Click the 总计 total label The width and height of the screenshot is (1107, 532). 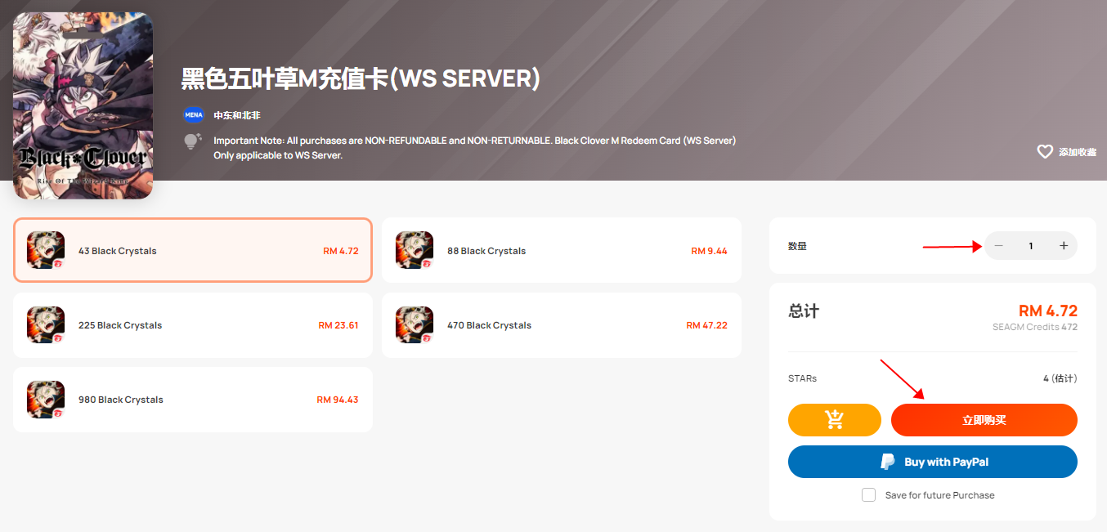(x=804, y=311)
